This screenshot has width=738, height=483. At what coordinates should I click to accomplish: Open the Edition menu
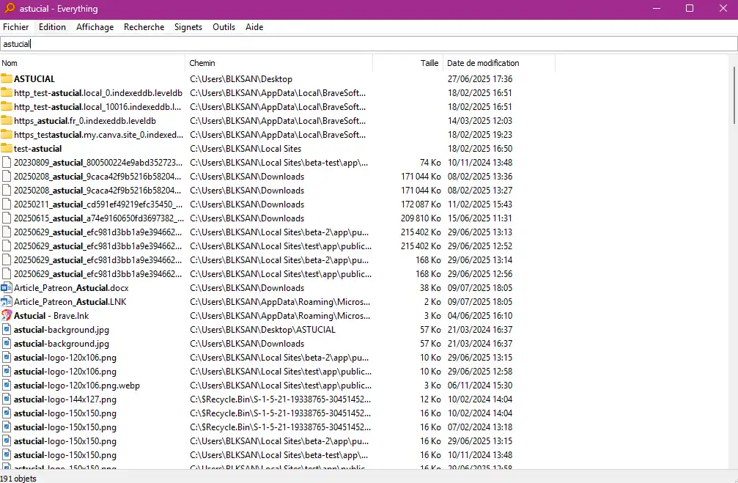(52, 27)
